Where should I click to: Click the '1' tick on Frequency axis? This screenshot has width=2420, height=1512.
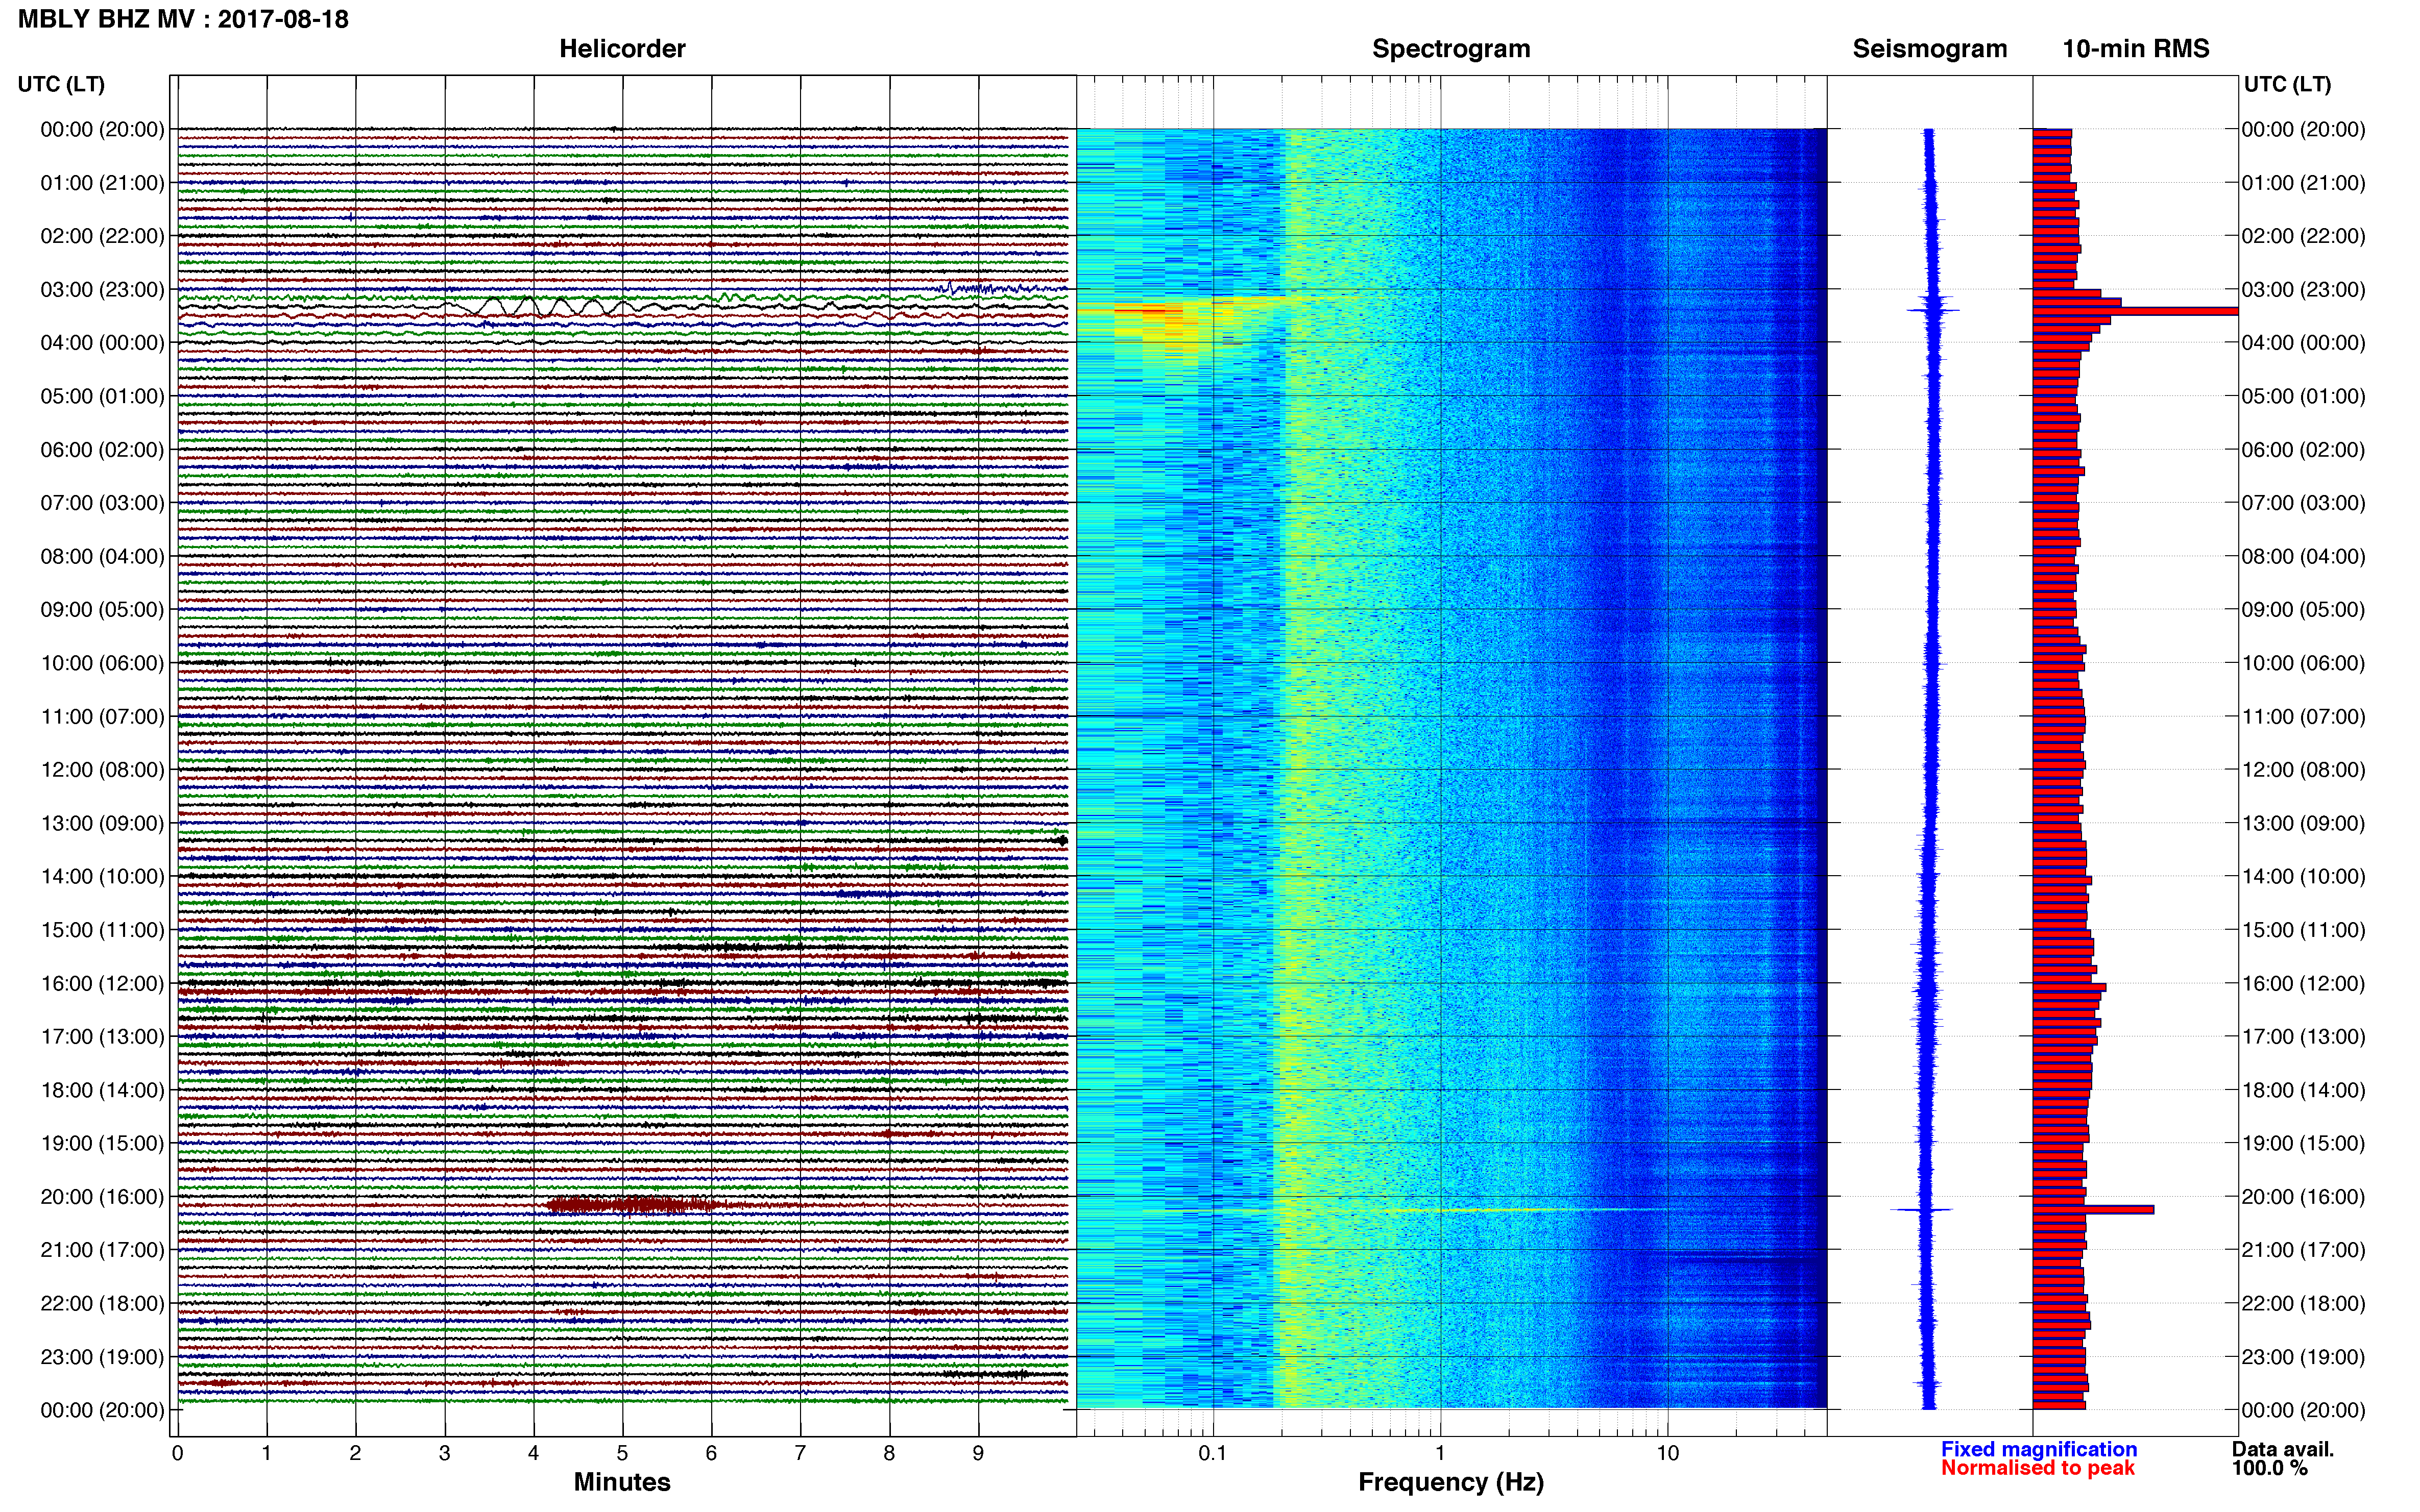1441,1454
